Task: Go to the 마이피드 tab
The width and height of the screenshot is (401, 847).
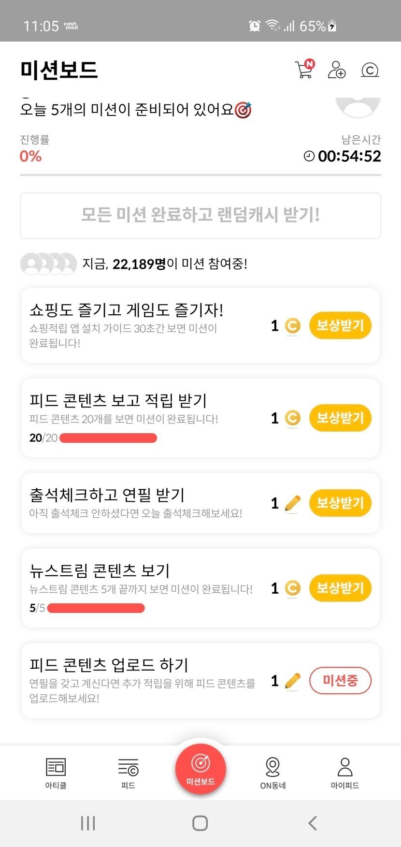Action: coord(345,773)
